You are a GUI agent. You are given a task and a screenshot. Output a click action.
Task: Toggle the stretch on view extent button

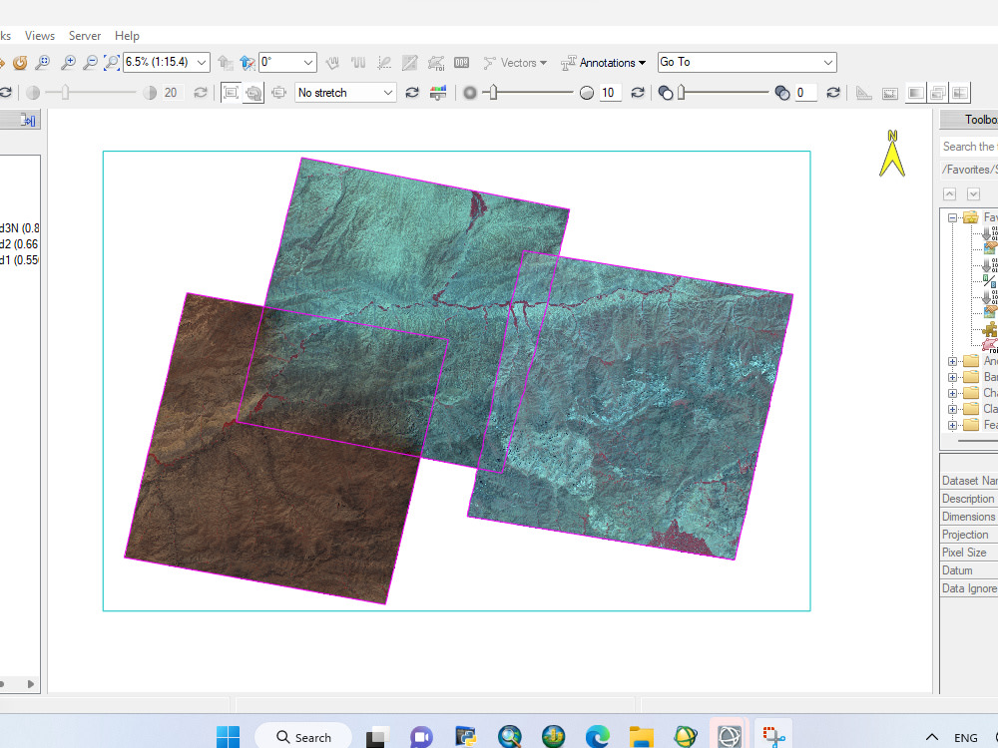point(231,93)
